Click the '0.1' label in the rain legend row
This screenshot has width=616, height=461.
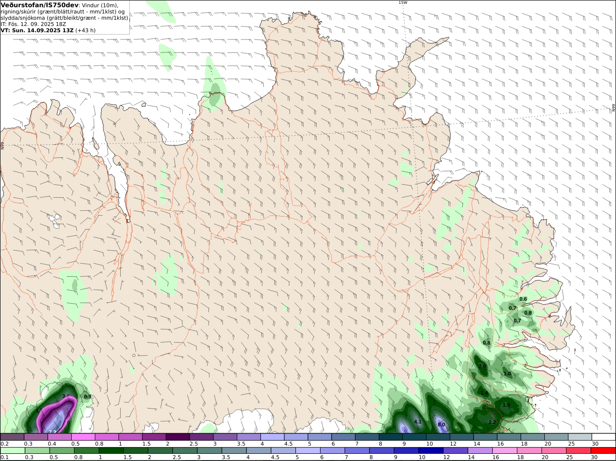4,458
